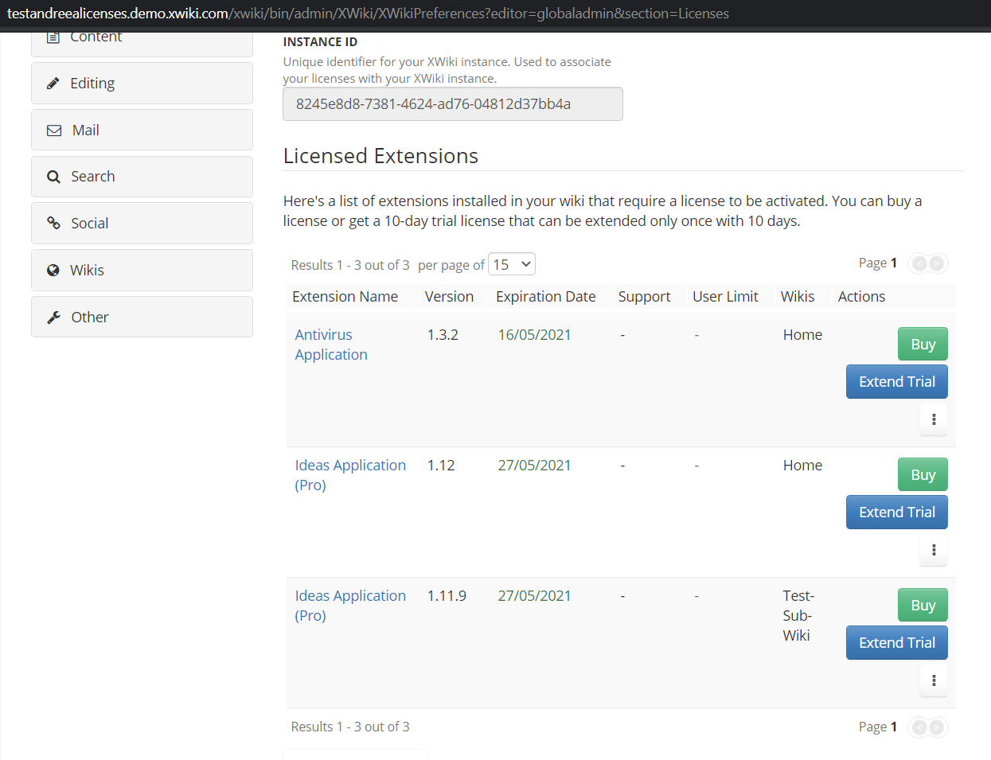Viewport: 991px width, 760px height.
Task: Open the per-page results dropdown
Action: tap(511, 263)
